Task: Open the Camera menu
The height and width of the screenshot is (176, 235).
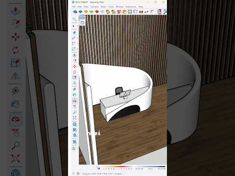Action: (x=94, y=7)
